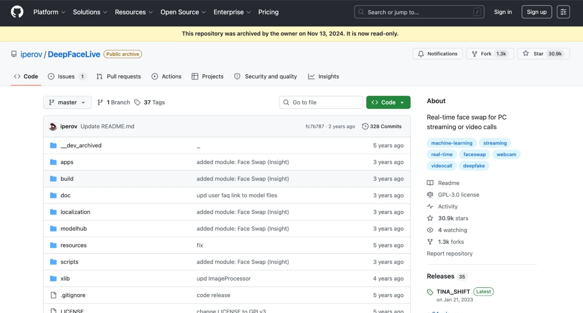Image resolution: width=583 pixels, height=313 pixels.
Task: Click the Pricing link
Action: click(x=269, y=12)
